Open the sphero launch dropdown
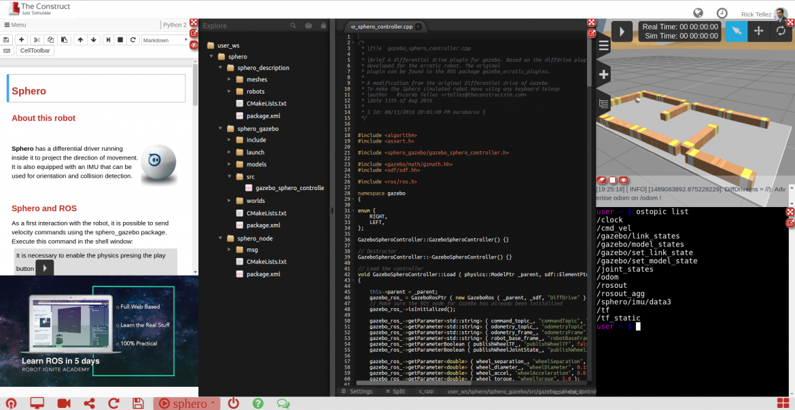The height and width of the screenshot is (410, 795). (186, 403)
